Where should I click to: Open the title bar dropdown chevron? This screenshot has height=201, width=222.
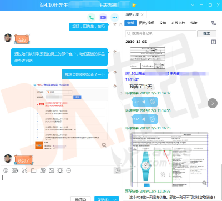pyautogui.click(x=193, y=5)
